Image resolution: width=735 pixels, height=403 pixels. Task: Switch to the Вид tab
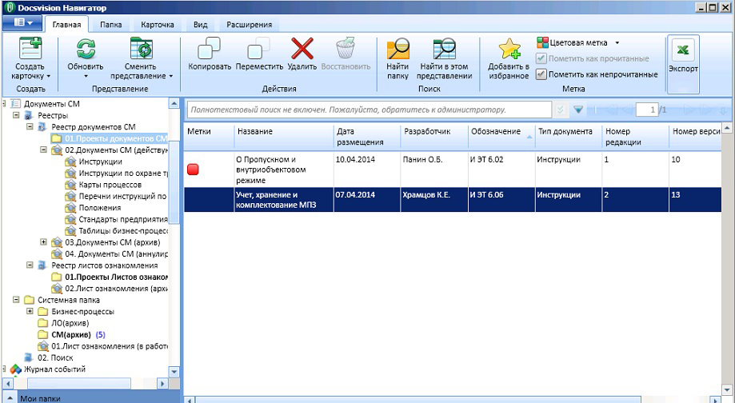coord(201,25)
